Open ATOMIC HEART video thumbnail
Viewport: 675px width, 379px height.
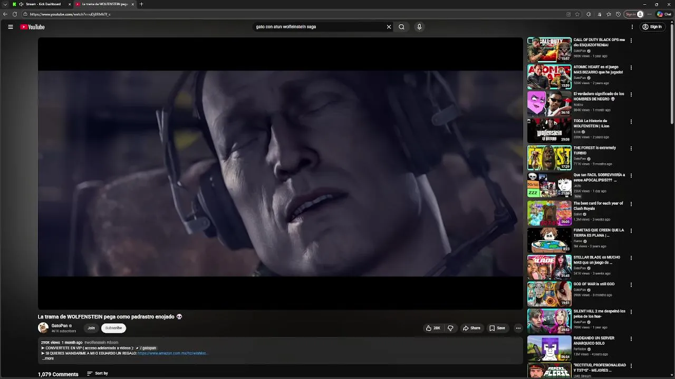point(549,76)
